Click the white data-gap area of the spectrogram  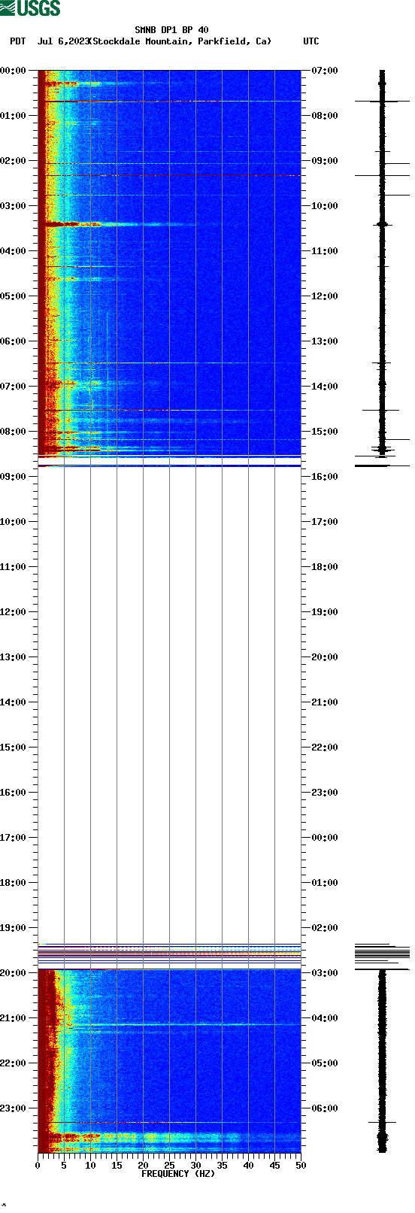click(x=169, y=705)
